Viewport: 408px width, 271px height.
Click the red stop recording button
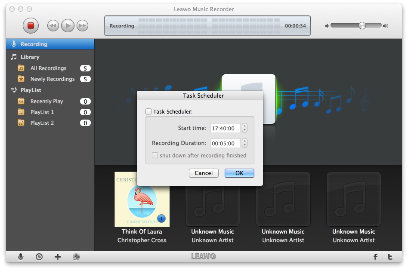pos(31,26)
